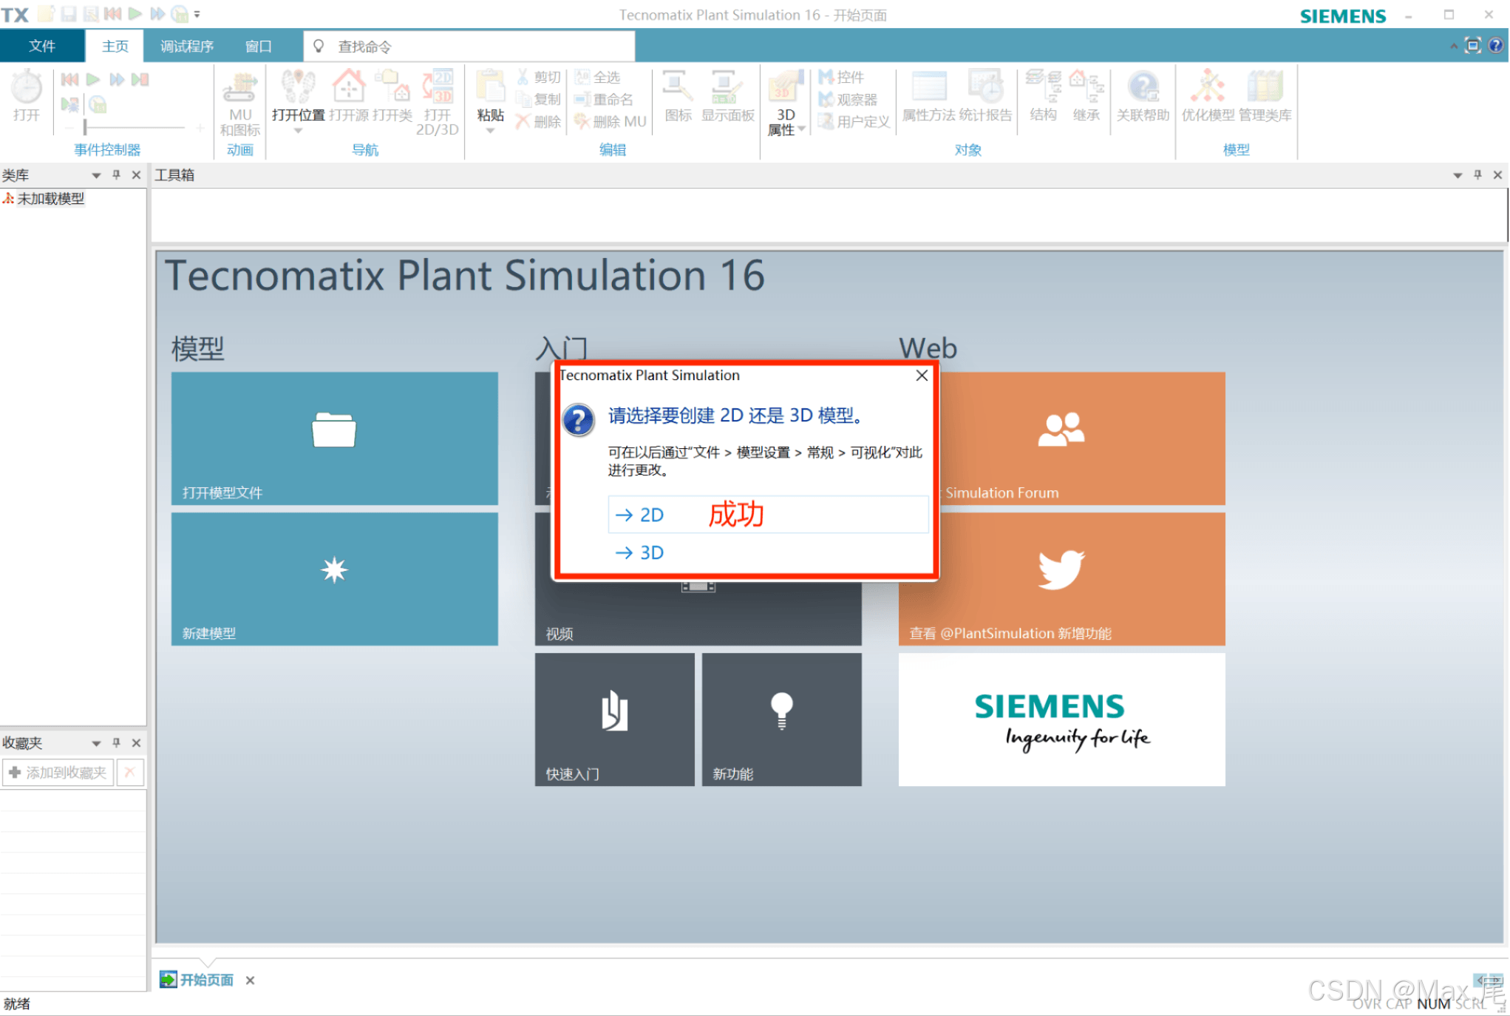
Task: Pin the 工具箱 panel
Action: (1477, 175)
